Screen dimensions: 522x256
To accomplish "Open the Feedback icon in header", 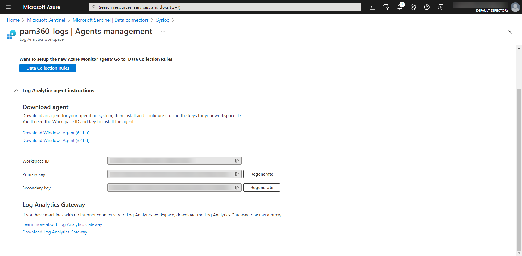I will pyautogui.click(x=440, y=7).
